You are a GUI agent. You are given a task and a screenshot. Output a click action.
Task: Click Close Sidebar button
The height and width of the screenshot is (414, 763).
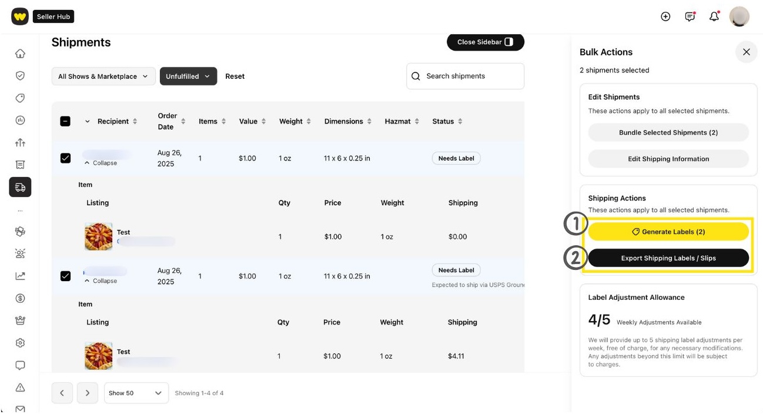(486, 42)
